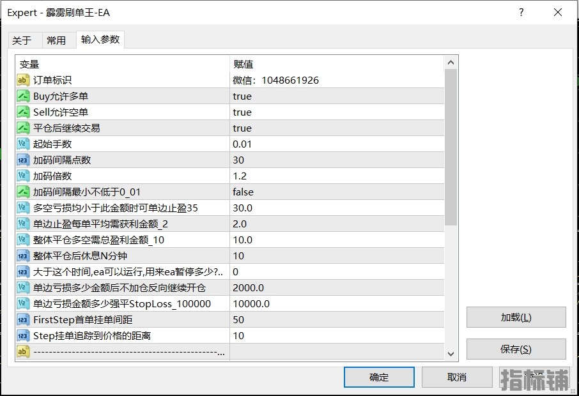Image resolution: width=579 pixels, height=396 pixels.
Task: Click the scrollbar down arrow
Action: pyautogui.click(x=451, y=354)
